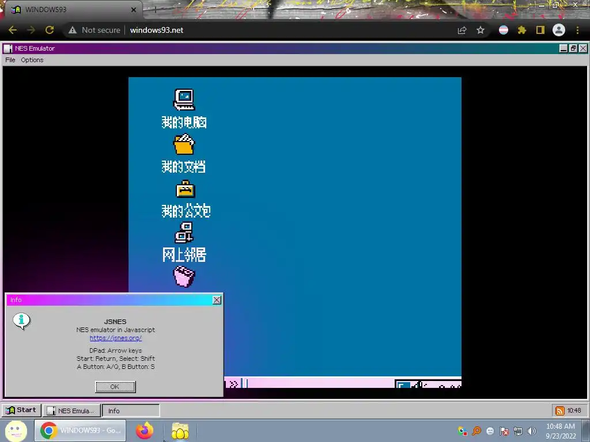Screen dimensions: 590x442
Task: Click OK in the Info dialog
Action: [x=115, y=387]
